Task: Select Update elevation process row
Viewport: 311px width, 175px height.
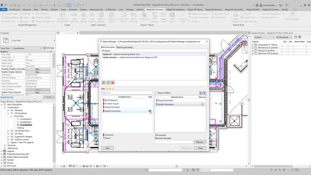Action: tap(154, 57)
